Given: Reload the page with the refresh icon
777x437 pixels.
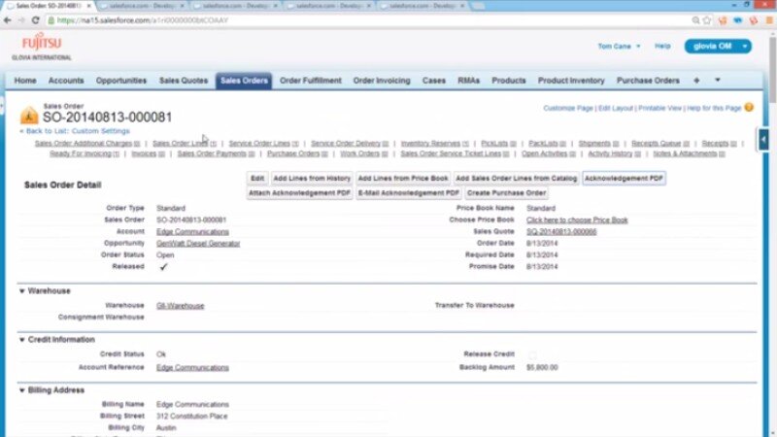Looking at the screenshot, I should click(x=36, y=19).
